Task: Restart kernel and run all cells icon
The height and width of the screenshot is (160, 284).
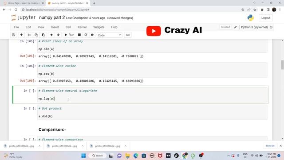Action: (92, 35)
